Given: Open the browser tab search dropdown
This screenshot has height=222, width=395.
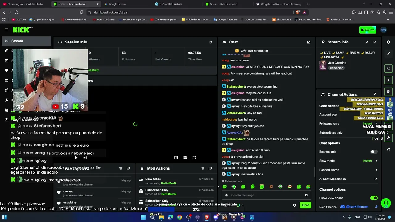Looking at the screenshot, I should tap(364, 4).
